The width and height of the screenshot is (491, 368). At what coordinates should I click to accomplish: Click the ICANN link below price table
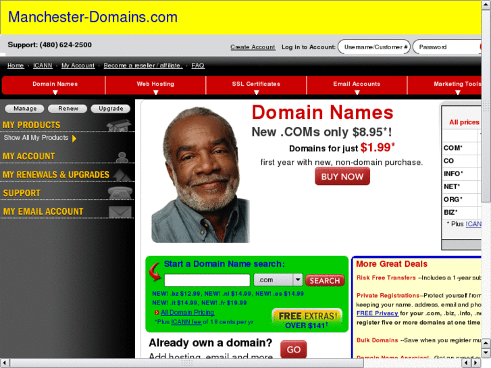(473, 224)
